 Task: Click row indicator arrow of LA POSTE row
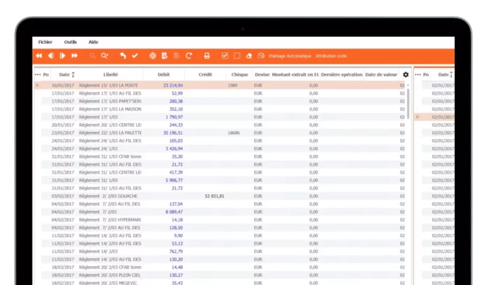click(37, 85)
